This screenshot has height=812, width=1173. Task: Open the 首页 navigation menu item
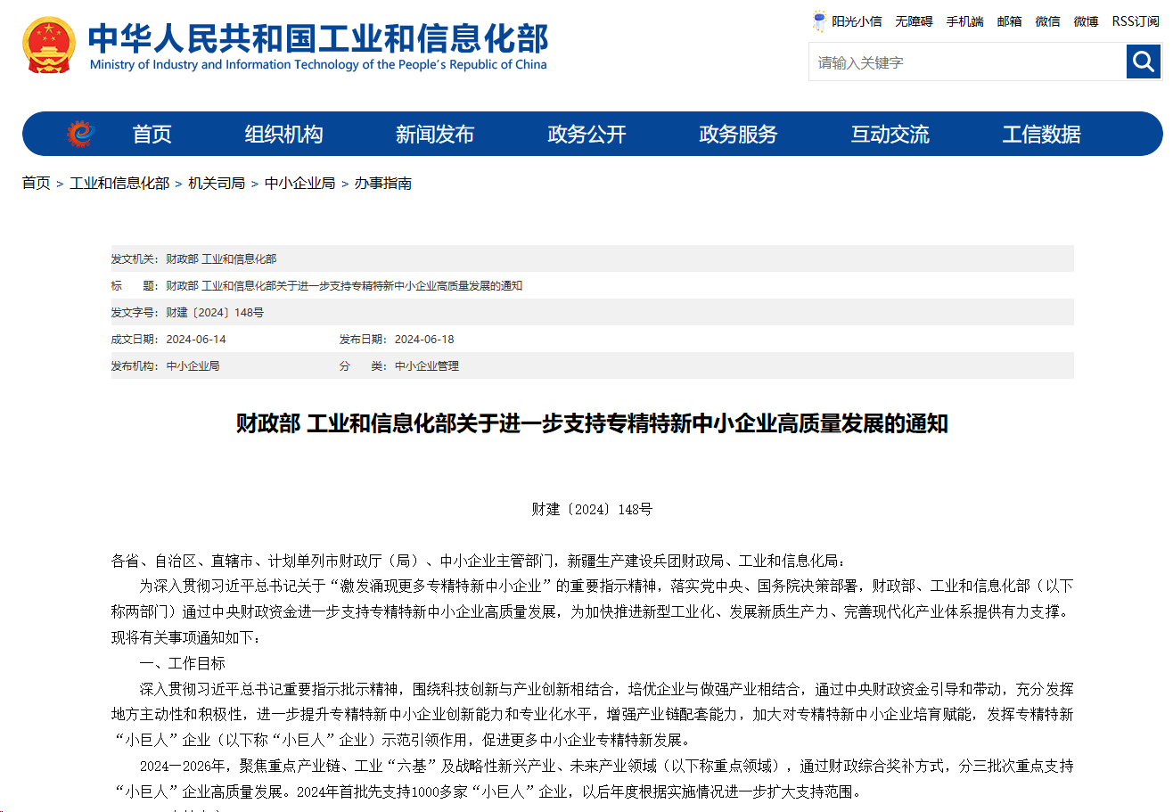pyautogui.click(x=152, y=135)
